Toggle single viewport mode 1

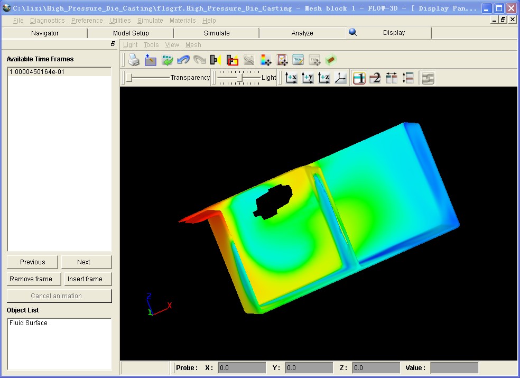[359, 78]
